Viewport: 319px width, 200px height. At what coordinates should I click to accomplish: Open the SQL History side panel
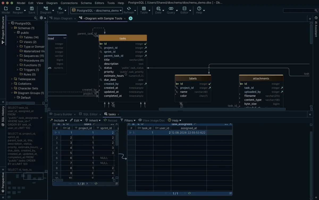tap(3, 116)
